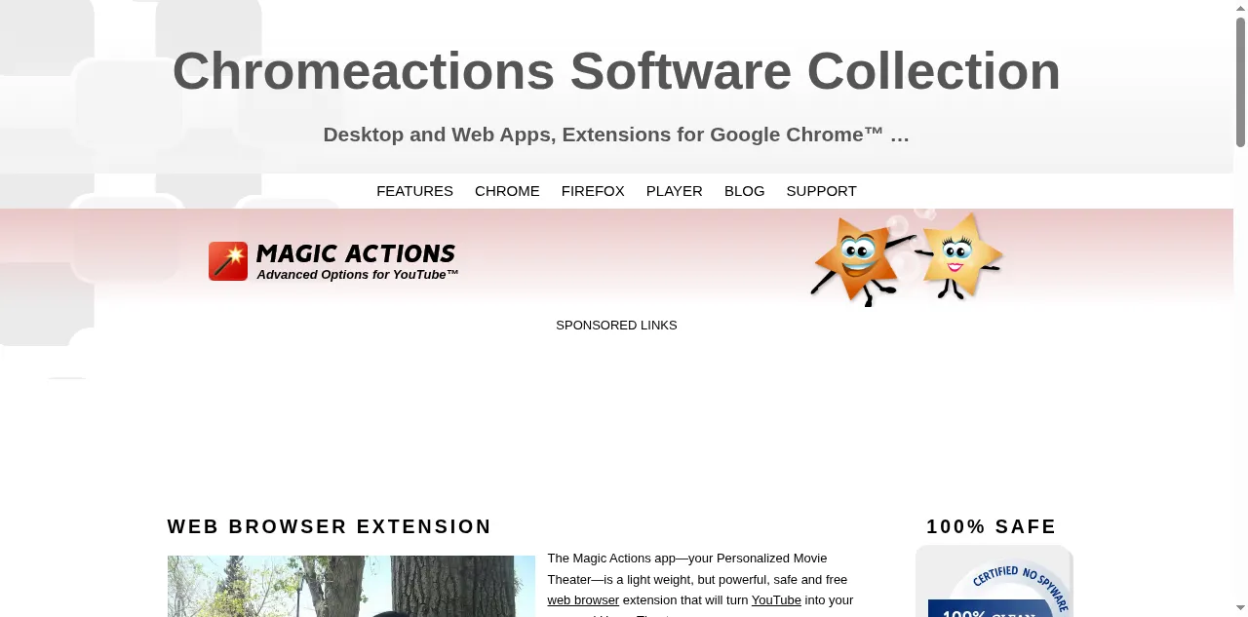Open the PLAYER menu item
The height and width of the screenshot is (617, 1248).
click(674, 191)
